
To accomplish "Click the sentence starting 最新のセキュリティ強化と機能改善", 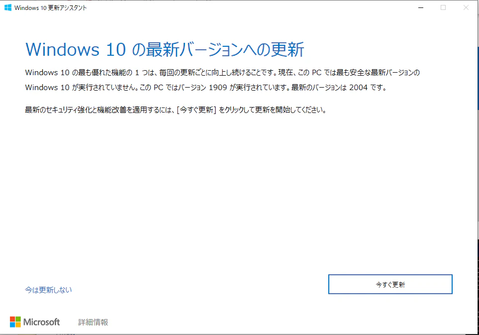I will point(176,110).
